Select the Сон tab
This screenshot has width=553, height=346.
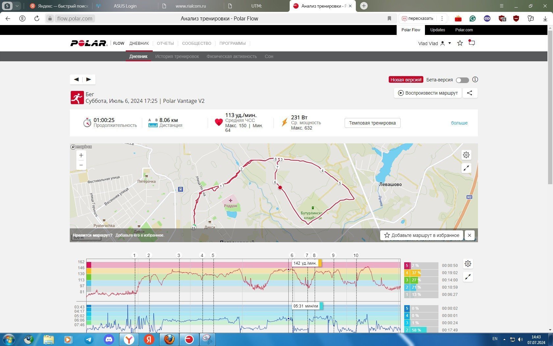269,56
